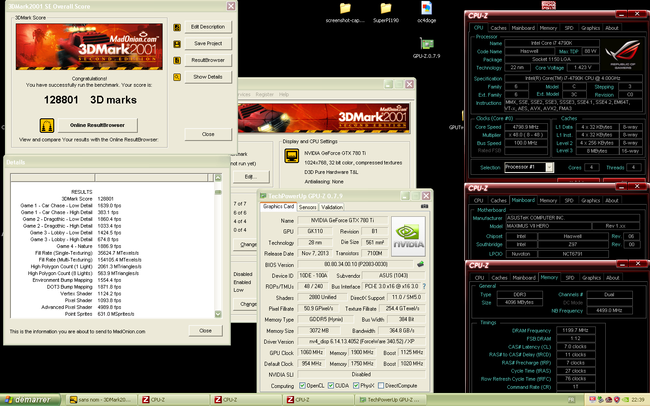The width and height of the screenshot is (650, 406).
Task: Click the Edit Description icon
Action: (177, 28)
